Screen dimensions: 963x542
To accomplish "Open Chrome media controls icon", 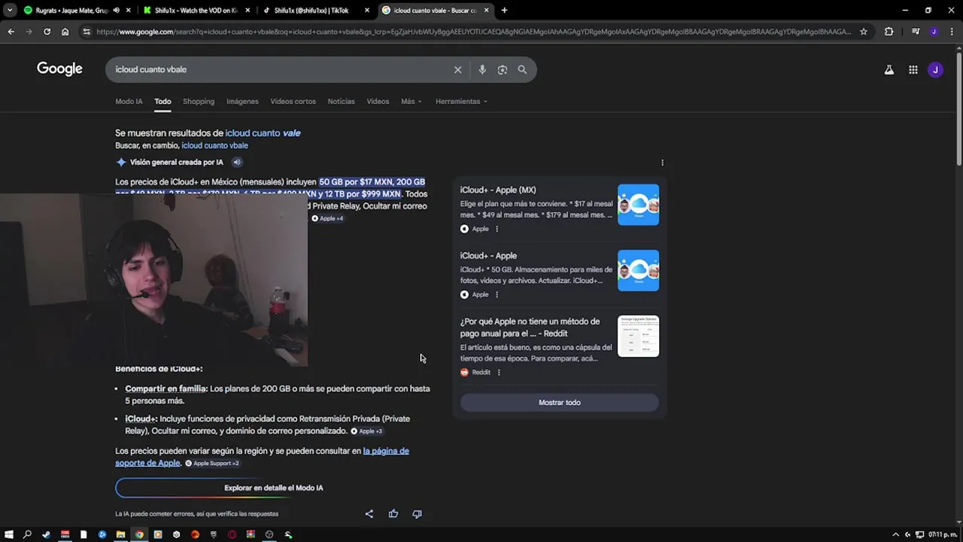I will click(x=916, y=32).
